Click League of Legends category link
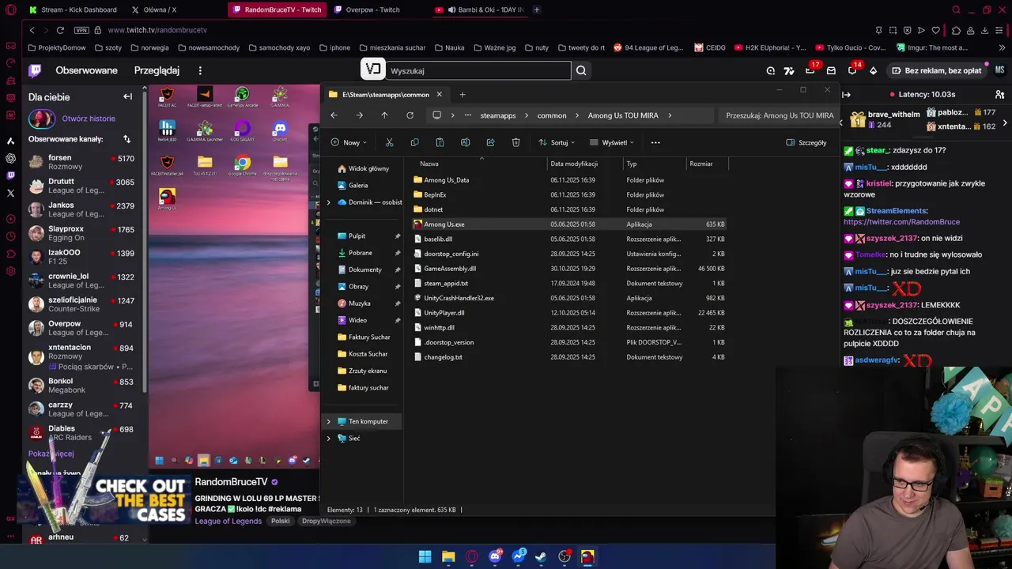Screen dimensions: 1012x569 pos(228,521)
